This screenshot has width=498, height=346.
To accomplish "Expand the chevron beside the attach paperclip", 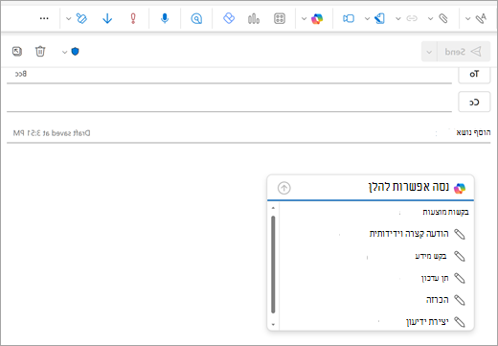I will coord(430,18).
